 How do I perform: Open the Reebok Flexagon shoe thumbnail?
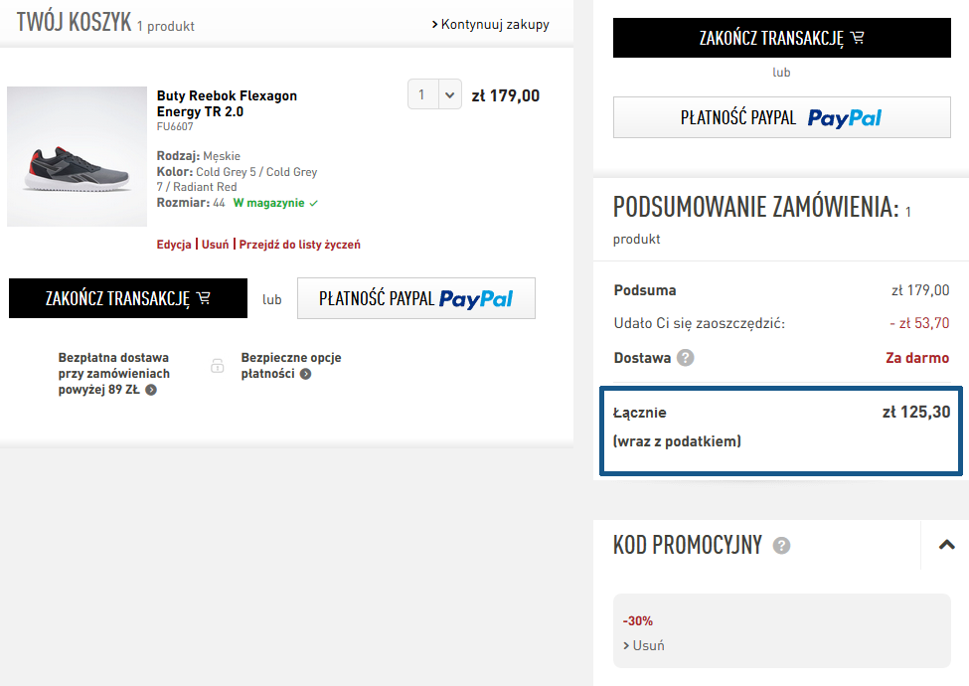tap(77, 156)
